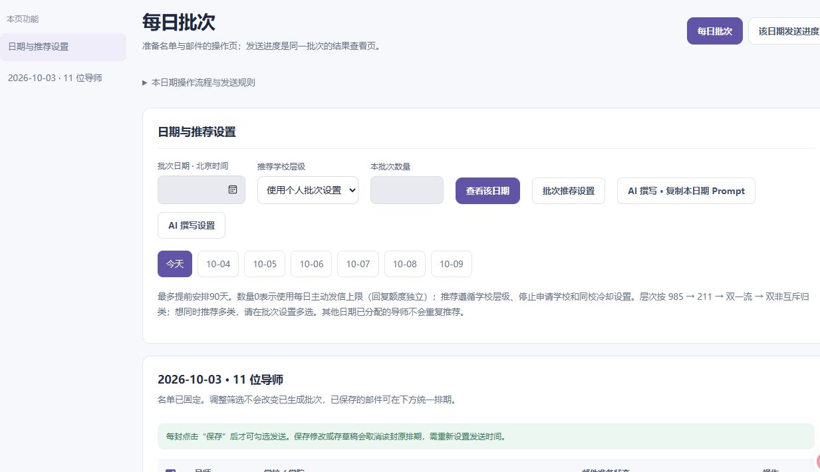The width and height of the screenshot is (820, 472).
Task: Click the 本批次数量 label
Action: click(390, 166)
